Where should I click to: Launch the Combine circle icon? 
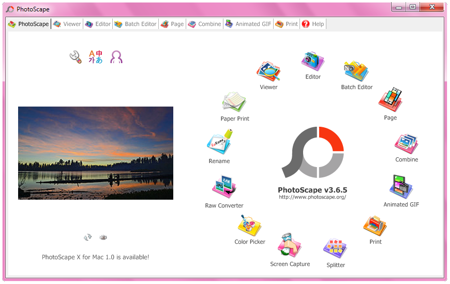pos(406,144)
